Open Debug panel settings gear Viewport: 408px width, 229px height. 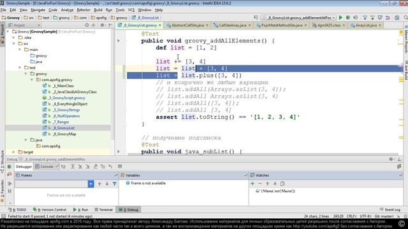pos(391,159)
